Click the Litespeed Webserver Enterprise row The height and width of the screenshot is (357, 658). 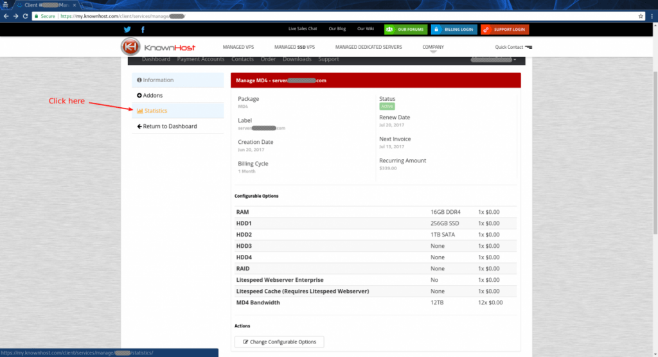(x=375, y=280)
